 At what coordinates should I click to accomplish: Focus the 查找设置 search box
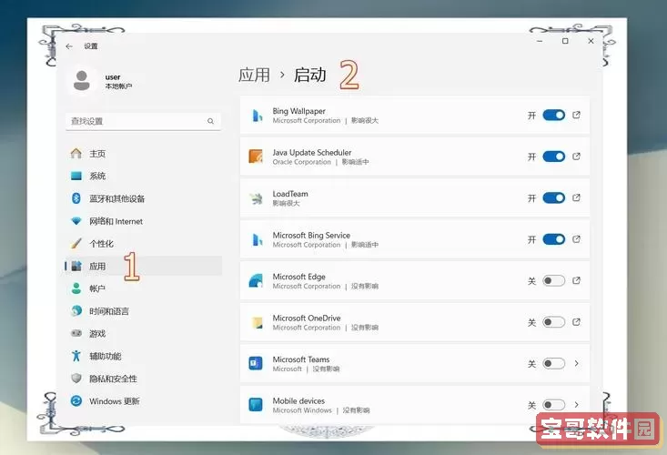click(144, 121)
